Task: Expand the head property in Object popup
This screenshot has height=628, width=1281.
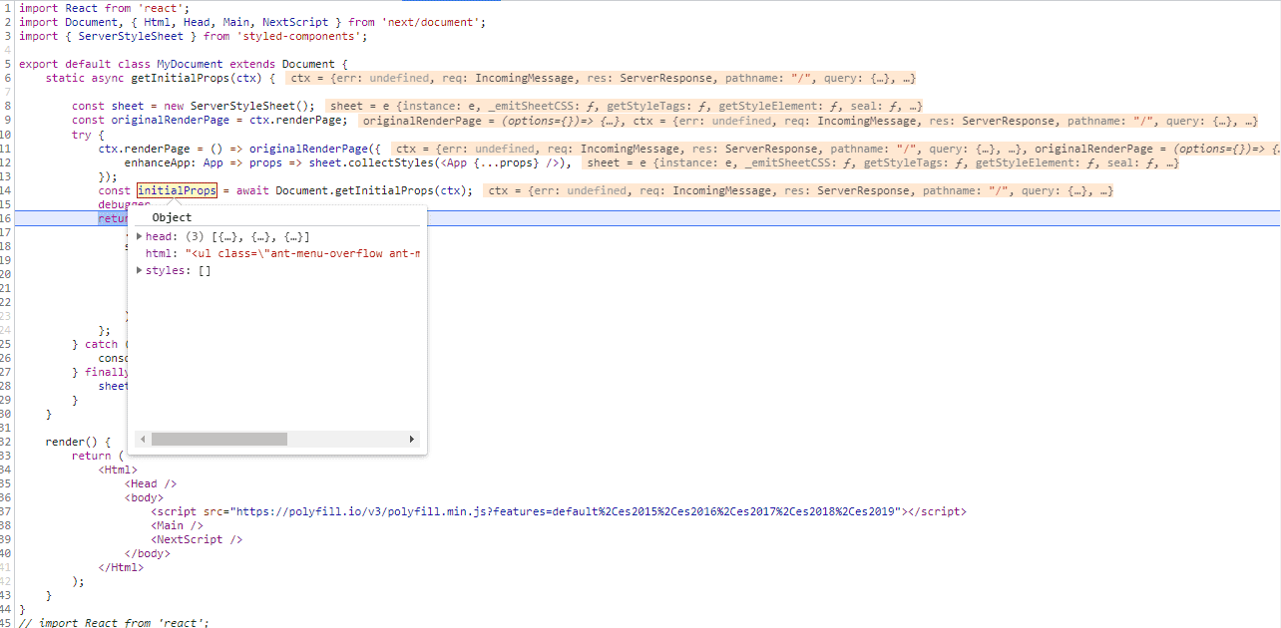Action: [140, 237]
